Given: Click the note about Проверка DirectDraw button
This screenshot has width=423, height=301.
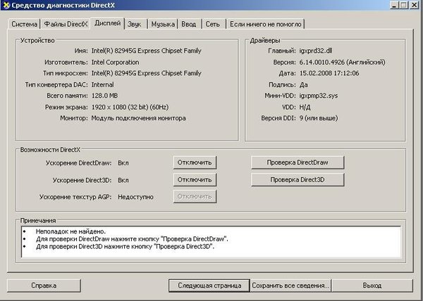Looking at the screenshot, I should [x=132, y=239].
